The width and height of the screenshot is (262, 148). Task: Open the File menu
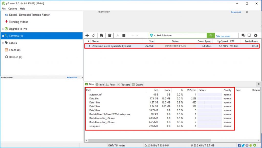(4, 8)
